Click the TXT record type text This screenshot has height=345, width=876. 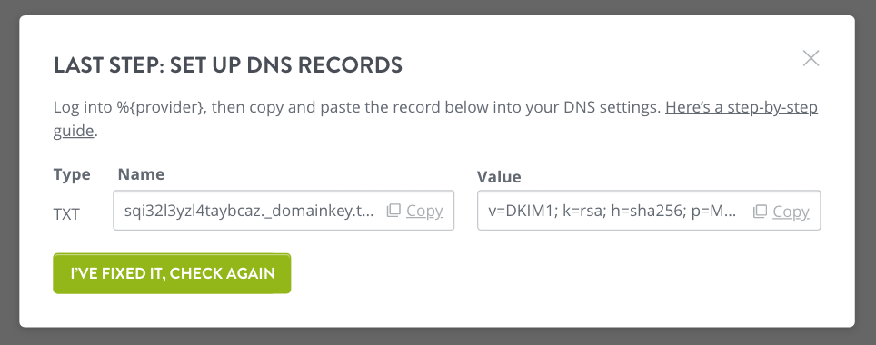(x=66, y=214)
